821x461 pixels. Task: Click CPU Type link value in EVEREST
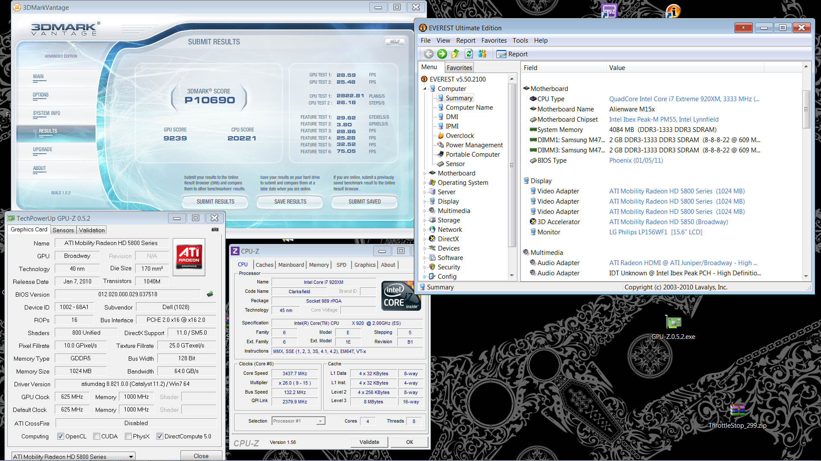click(684, 99)
